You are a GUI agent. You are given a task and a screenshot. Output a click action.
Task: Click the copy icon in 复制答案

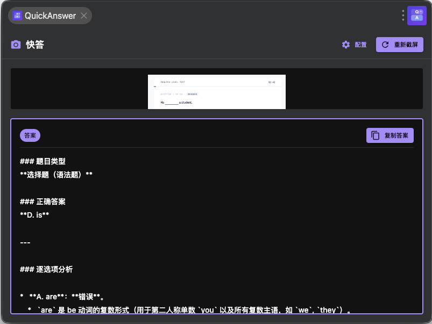tap(376, 135)
